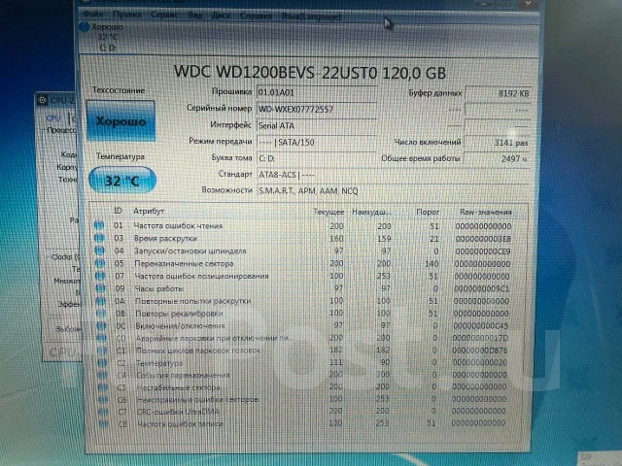Click status icon for Запуски/остановки шпинделя
622x466 pixels.
(x=99, y=250)
